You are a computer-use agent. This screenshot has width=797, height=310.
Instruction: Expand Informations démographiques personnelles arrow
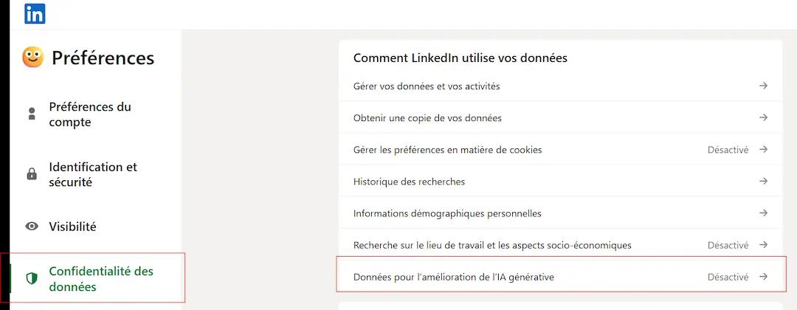[764, 213]
